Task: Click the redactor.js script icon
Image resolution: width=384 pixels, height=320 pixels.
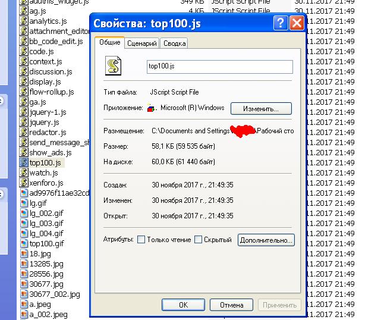Action: click(x=24, y=132)
